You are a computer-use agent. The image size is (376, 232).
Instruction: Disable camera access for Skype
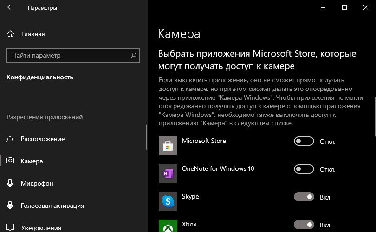(304, 197)
